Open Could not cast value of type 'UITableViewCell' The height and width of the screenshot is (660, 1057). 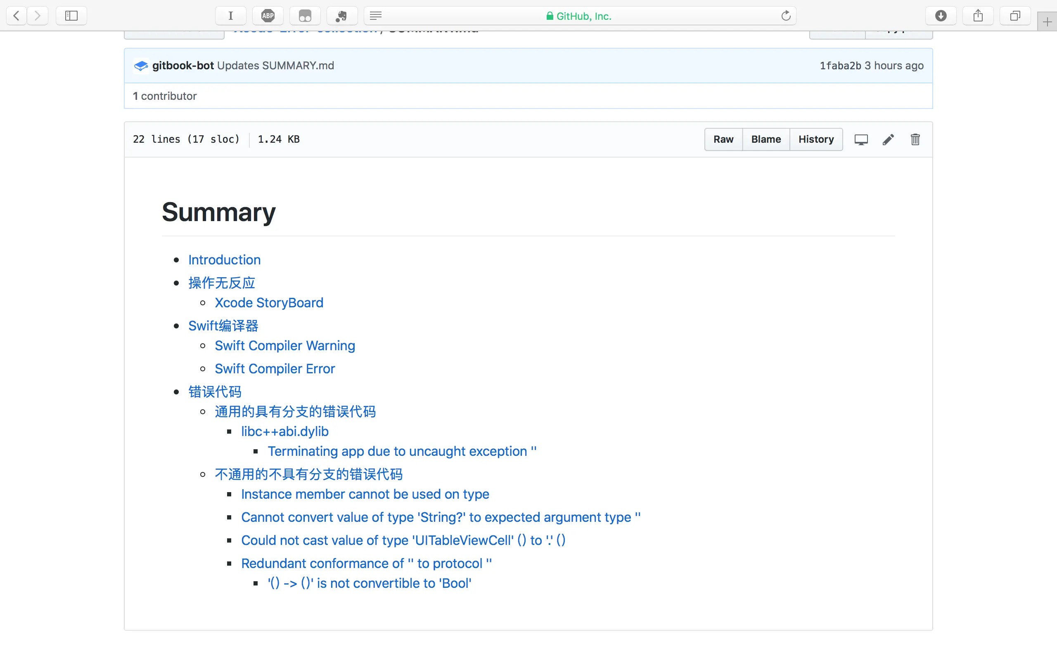[403, 540]
